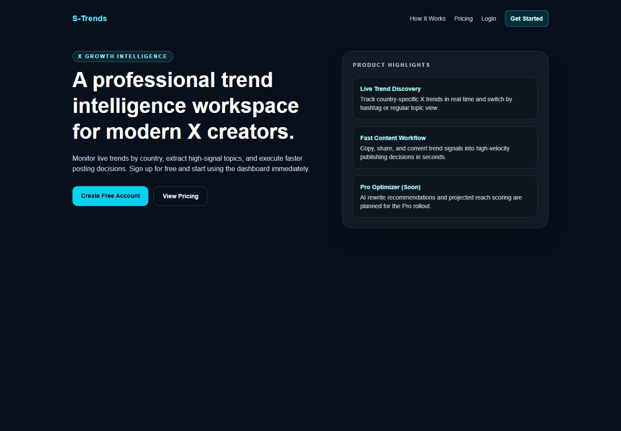Open the View Pricing button
The width and height of the screenshot is (621, 431).
(x=180, y=196)
